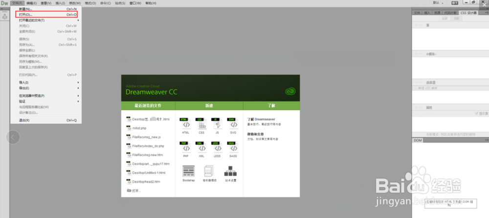Click the close X in overlay corner
The height and width of the screenshot is (218, 489).
485,4
